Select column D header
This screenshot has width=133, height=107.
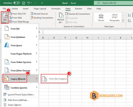[43, 38]
